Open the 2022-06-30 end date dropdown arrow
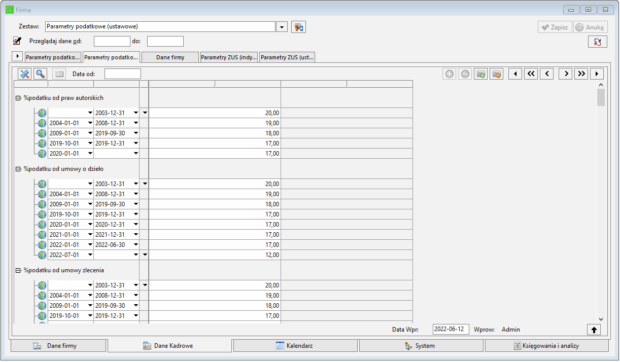This screenshot has height=362, width=620. (x=136, y=245)
